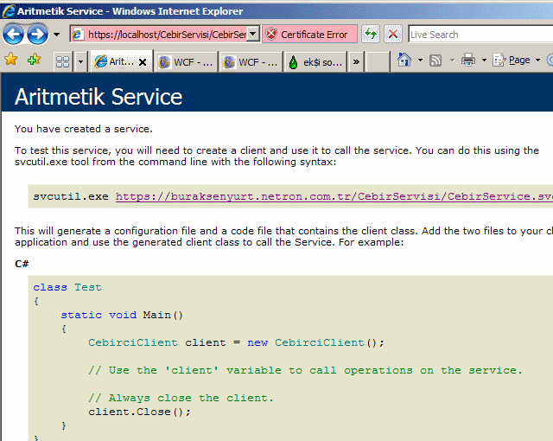This screenshot has width=553, height=441.
Task: Click the Add to Favorites plus icon
Action: point(34,61)
